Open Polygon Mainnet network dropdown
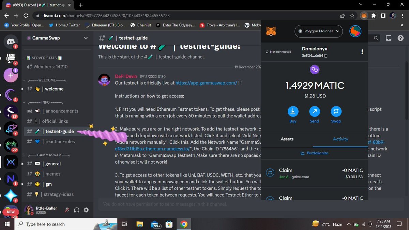This screenshot has width=409, height=230. point(319,31)
